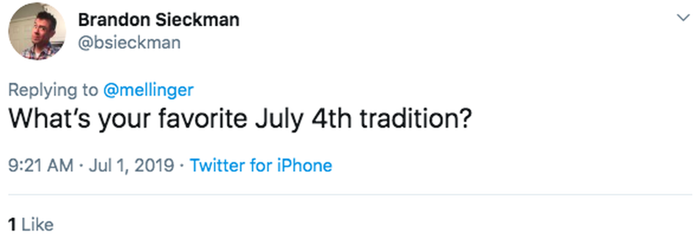Click the word "iPhone" in the source link

click(304, 165)
